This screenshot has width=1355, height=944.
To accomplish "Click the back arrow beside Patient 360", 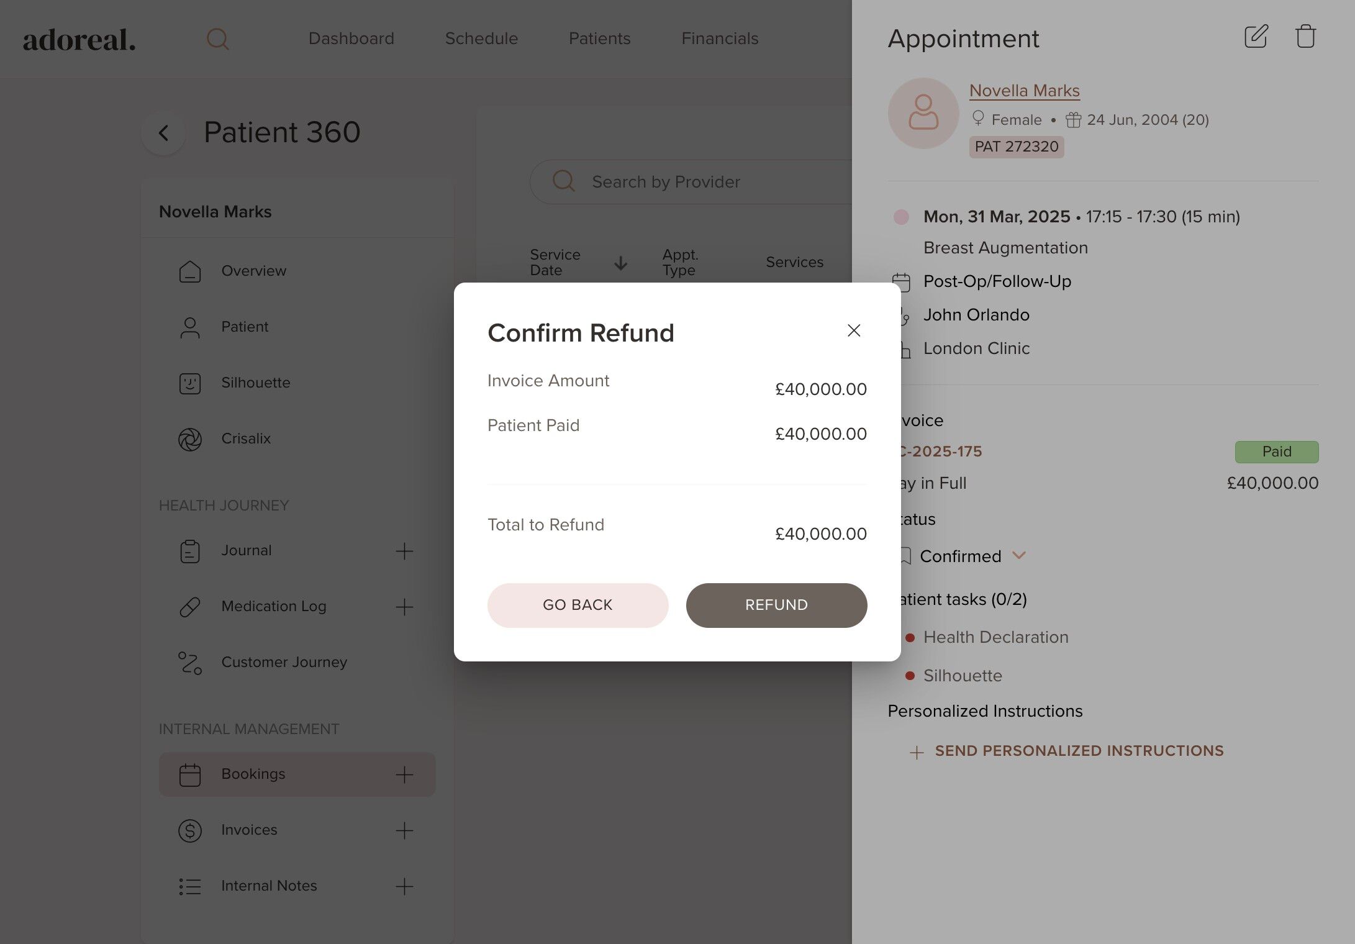I will pos(163,132).
